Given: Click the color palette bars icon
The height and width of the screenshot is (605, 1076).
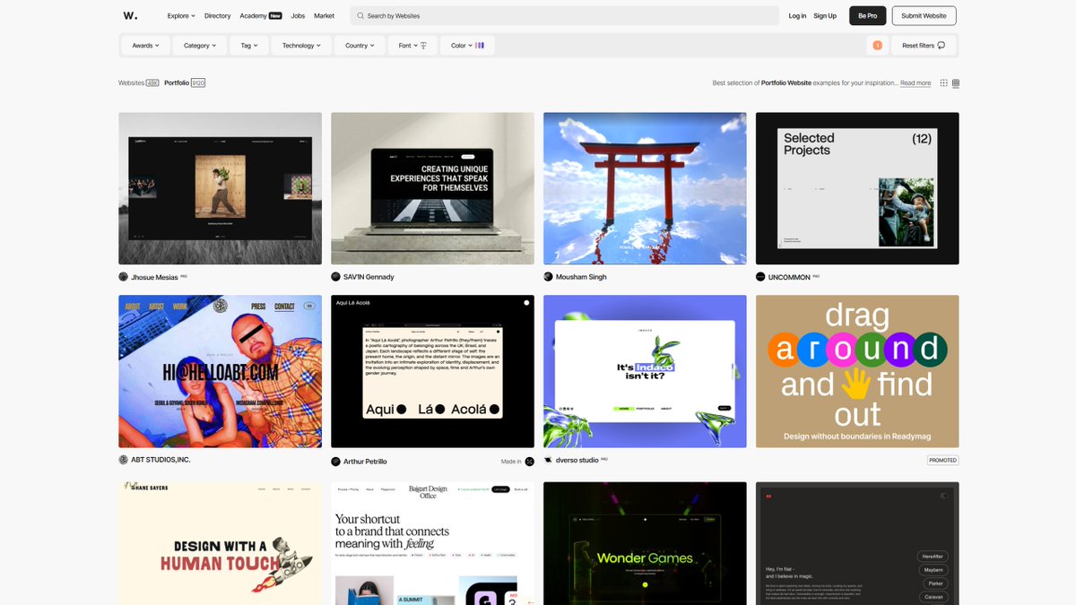Looking at the screenshot, I should pyautogui.click(x=480, y=45).
